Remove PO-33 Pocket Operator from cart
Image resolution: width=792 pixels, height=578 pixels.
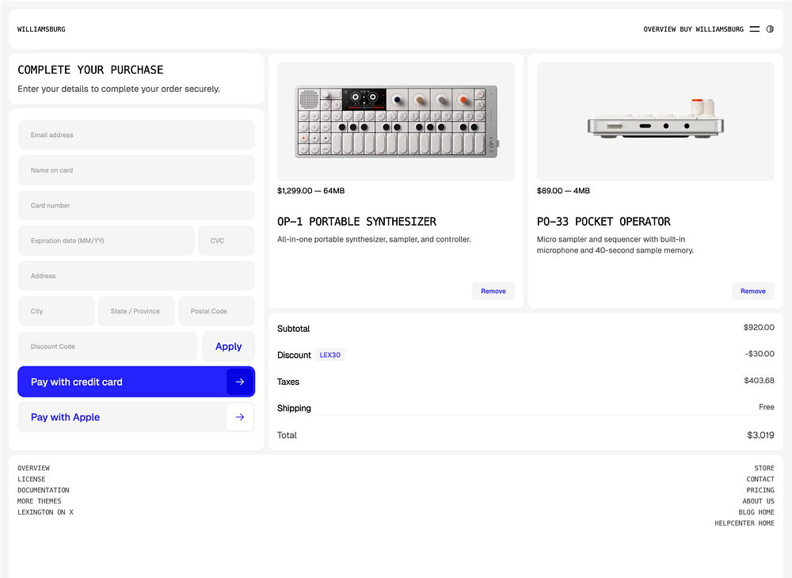click(x=752, y=291)
